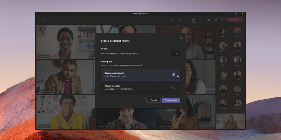This screenshot has height=140, width=281.
Task: Click Krystal McKinney's video tile
Action: click(x=186, y=119)
